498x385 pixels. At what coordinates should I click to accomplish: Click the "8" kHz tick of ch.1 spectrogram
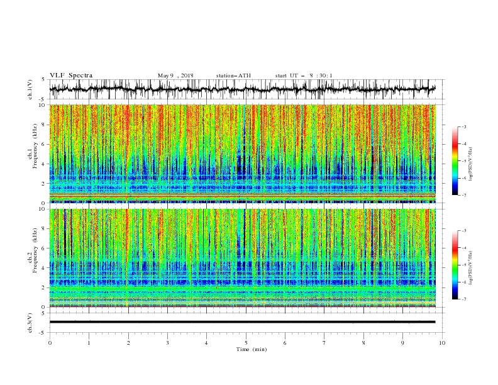(x=44, y=125)
